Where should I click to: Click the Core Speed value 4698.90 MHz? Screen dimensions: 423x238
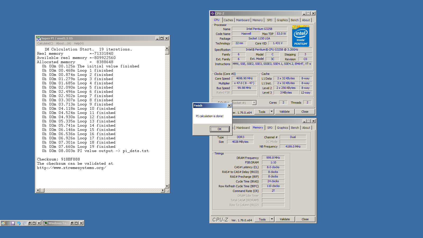coord(244,78)
